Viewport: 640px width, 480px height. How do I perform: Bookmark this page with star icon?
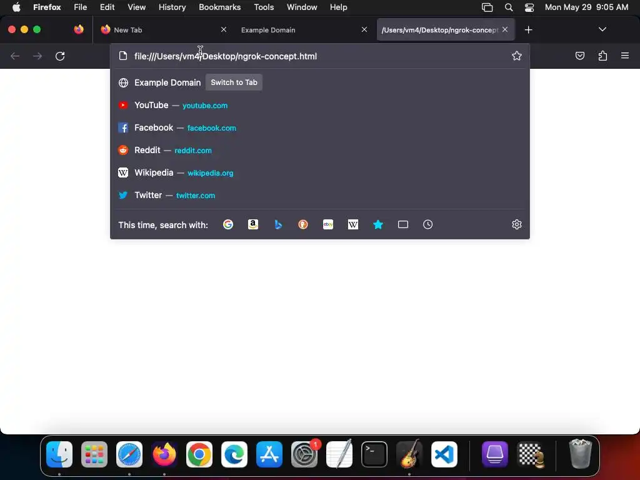tap(517, 56)
